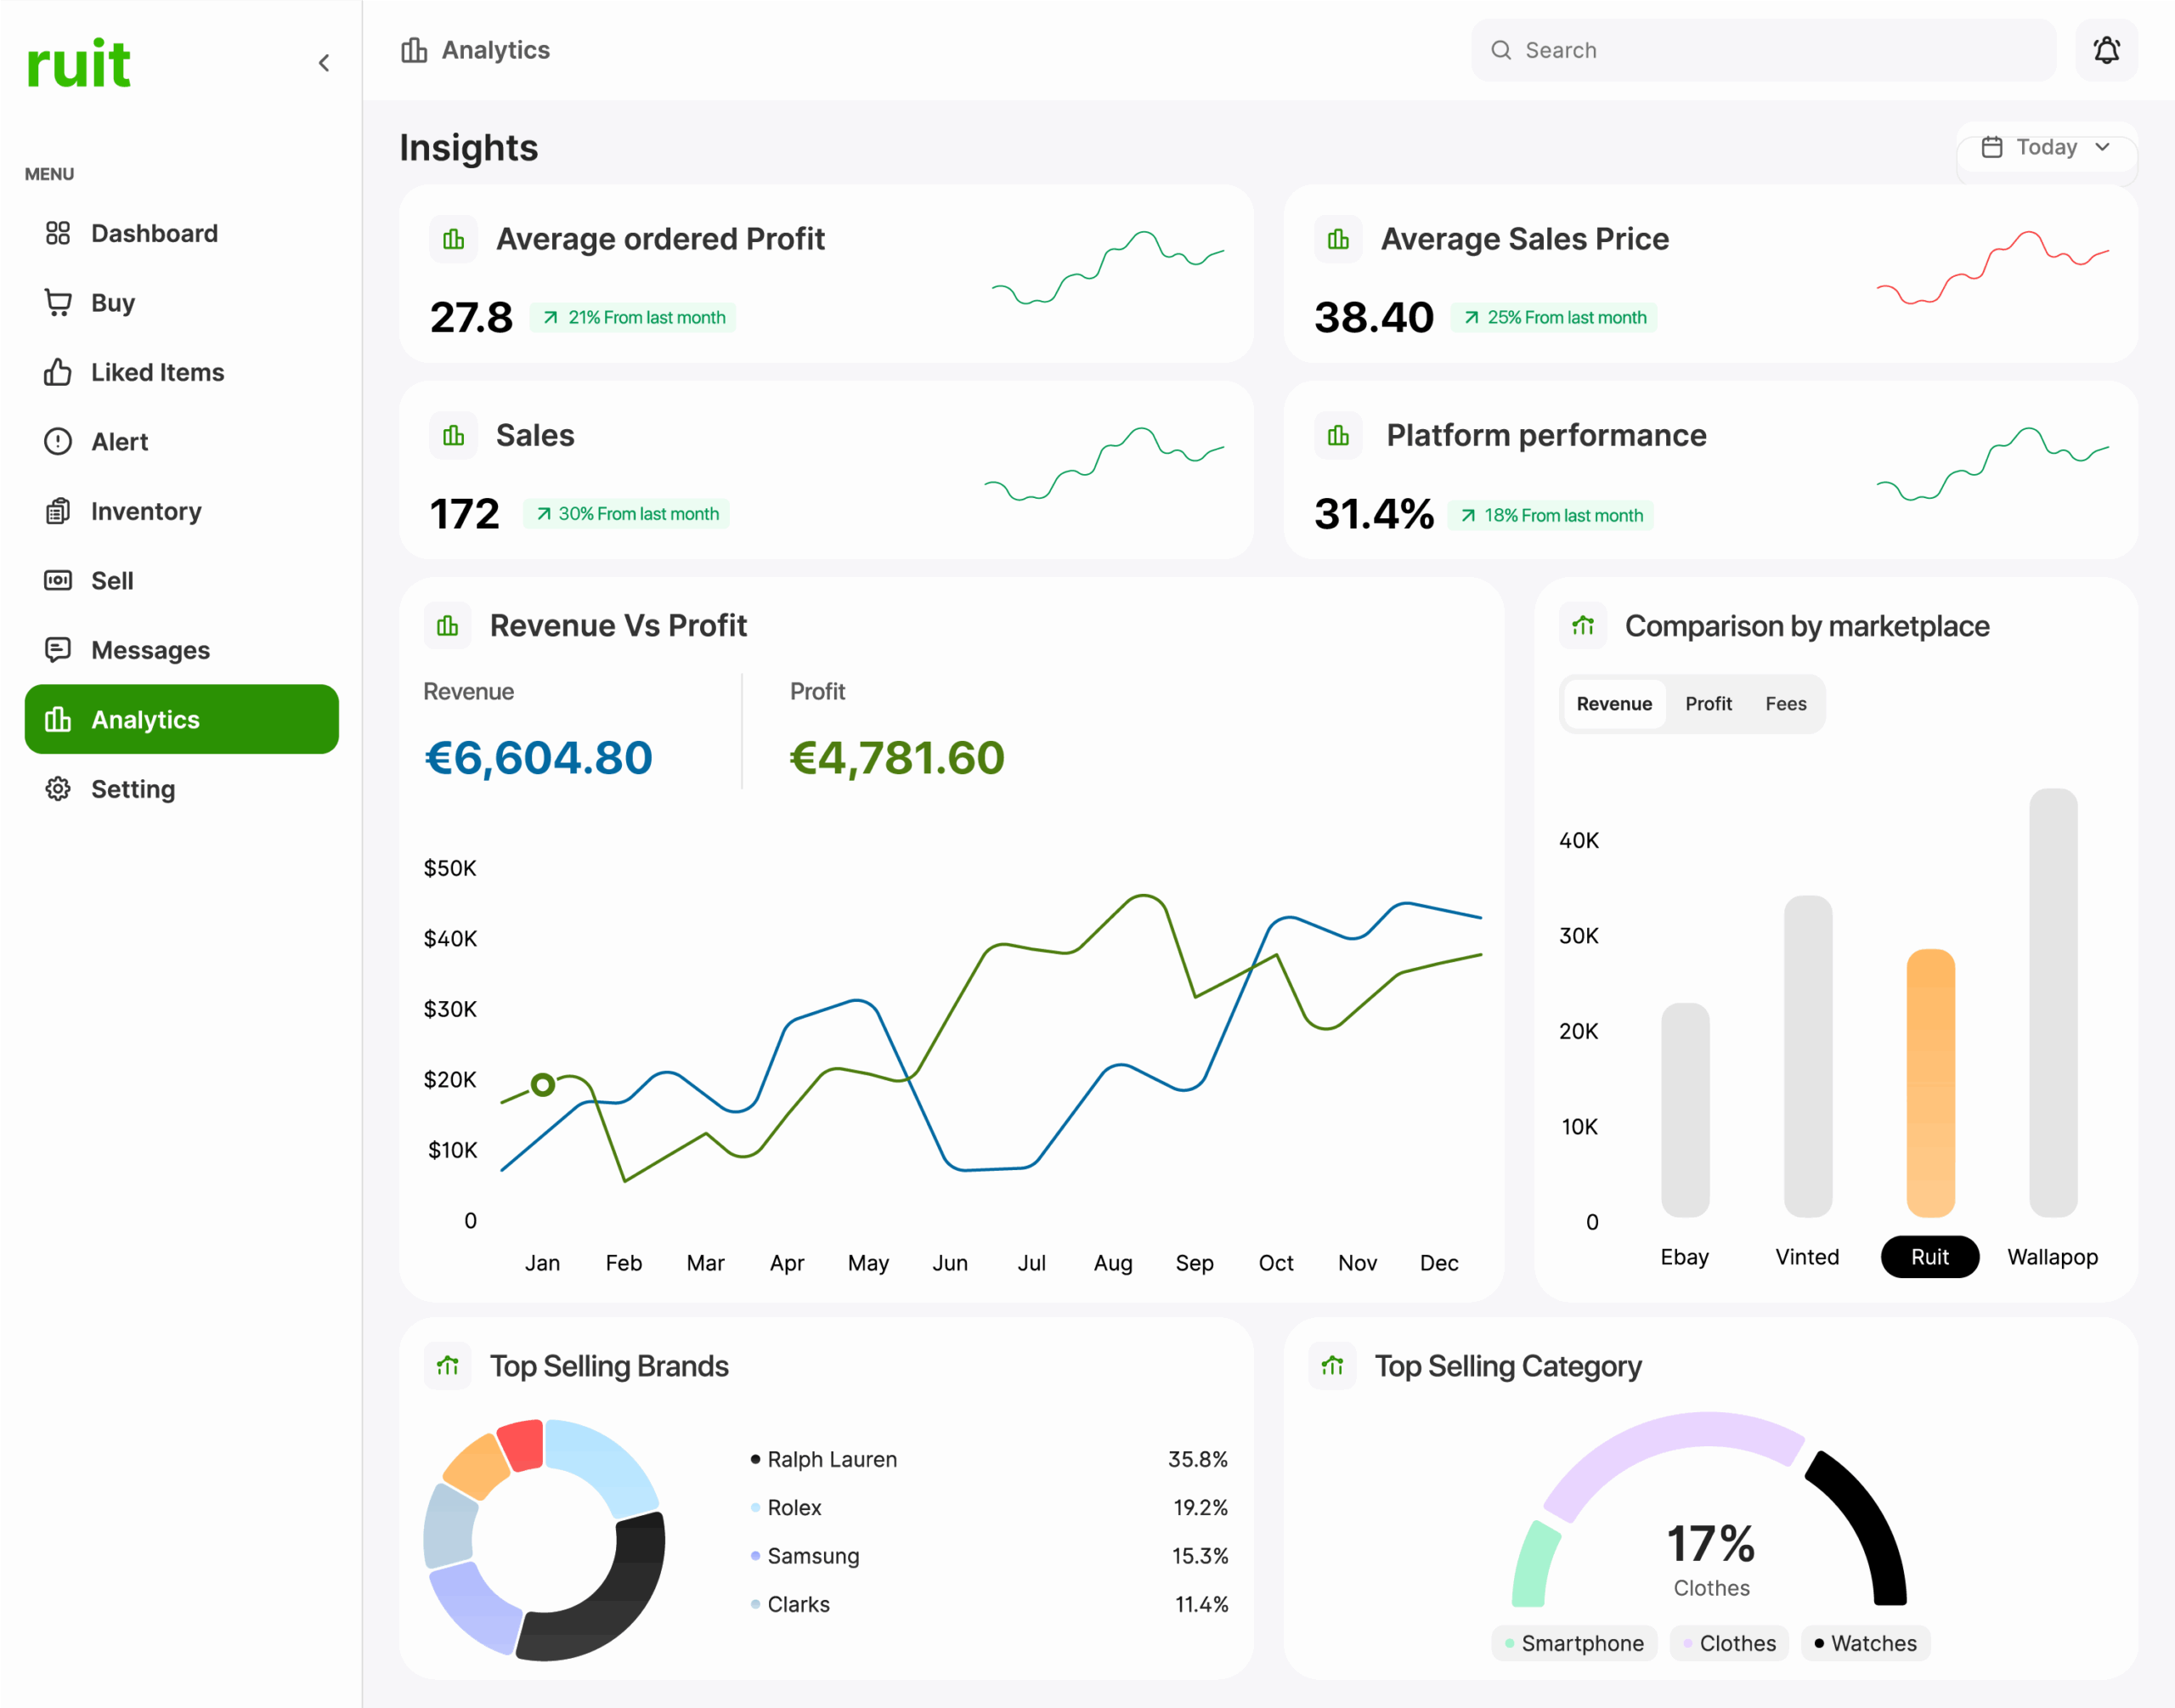Image resolution: width=2175 pixels, height=1708 pixels.
Task: Click the Alert exclamation circle icon
Action: [x=58, y=441]
